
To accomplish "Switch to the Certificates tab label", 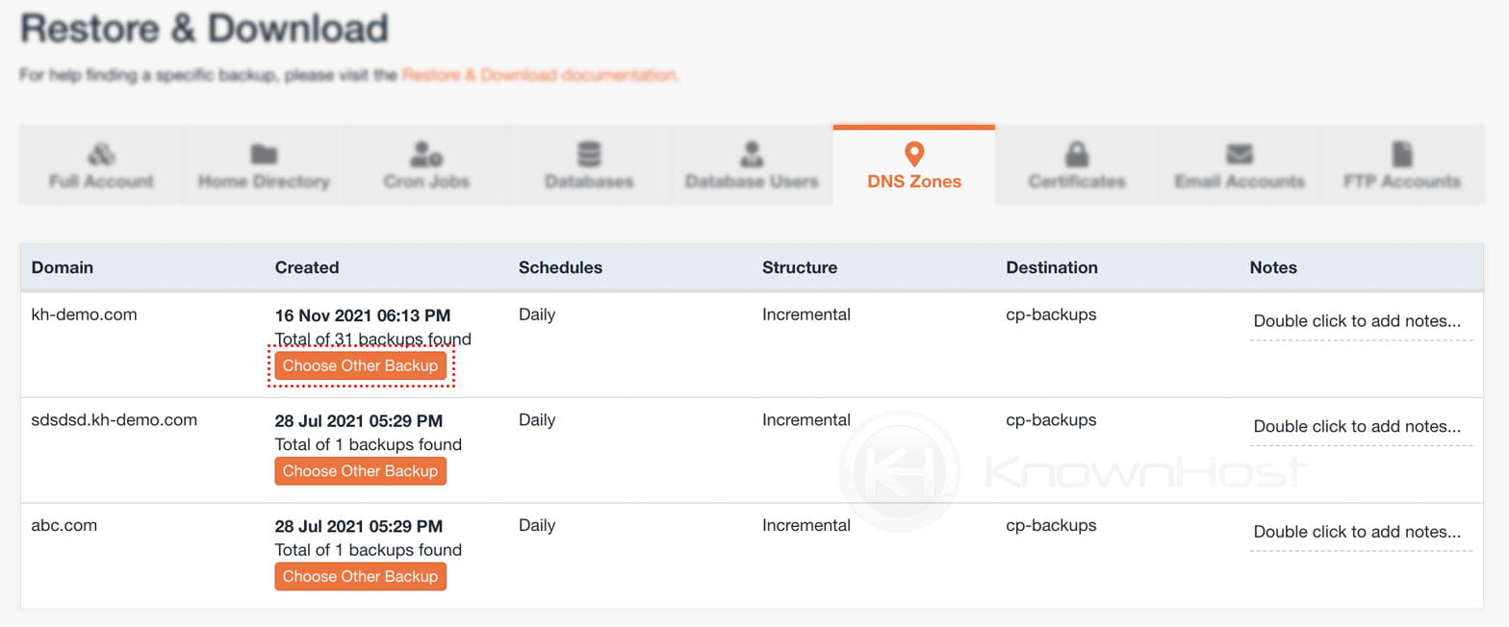I will click(1077, 181).
